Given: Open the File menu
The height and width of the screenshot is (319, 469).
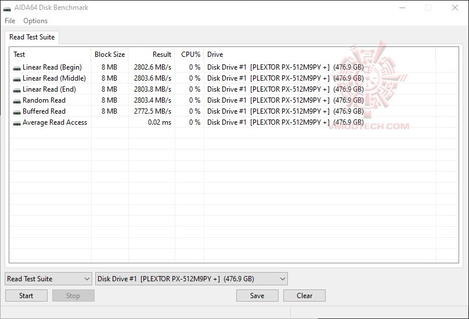Looking at the screenshot, I should pos(10,21).
